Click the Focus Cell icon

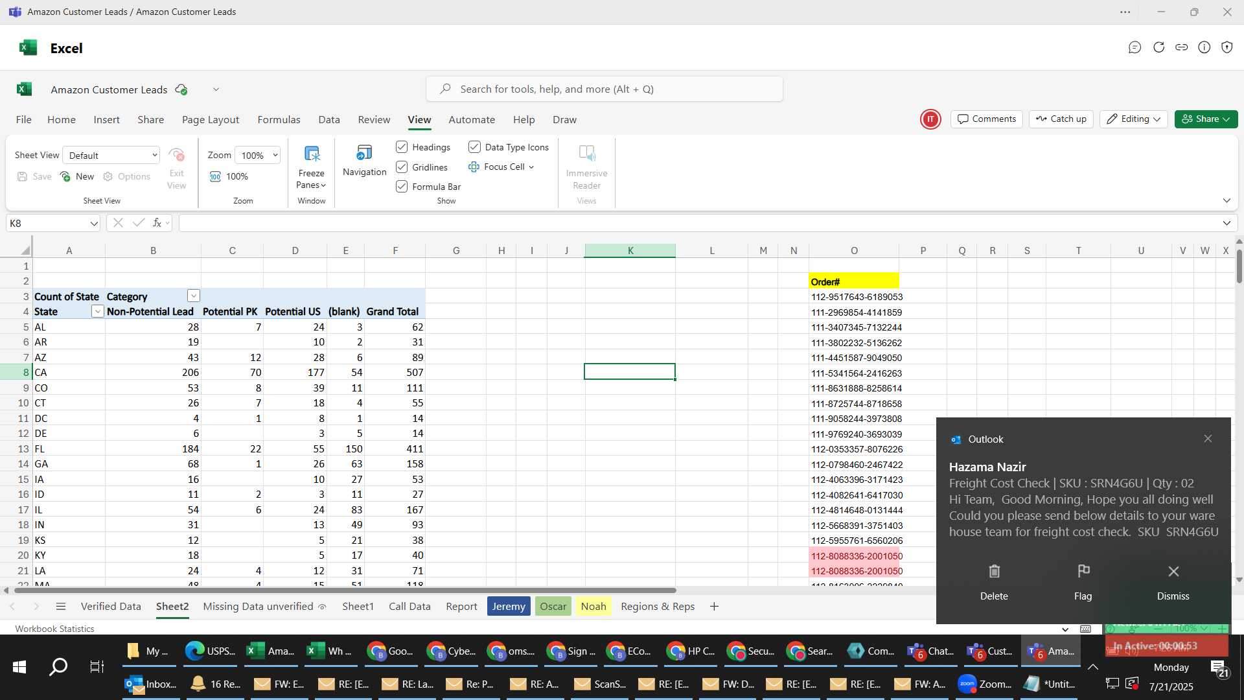[474, 167]
